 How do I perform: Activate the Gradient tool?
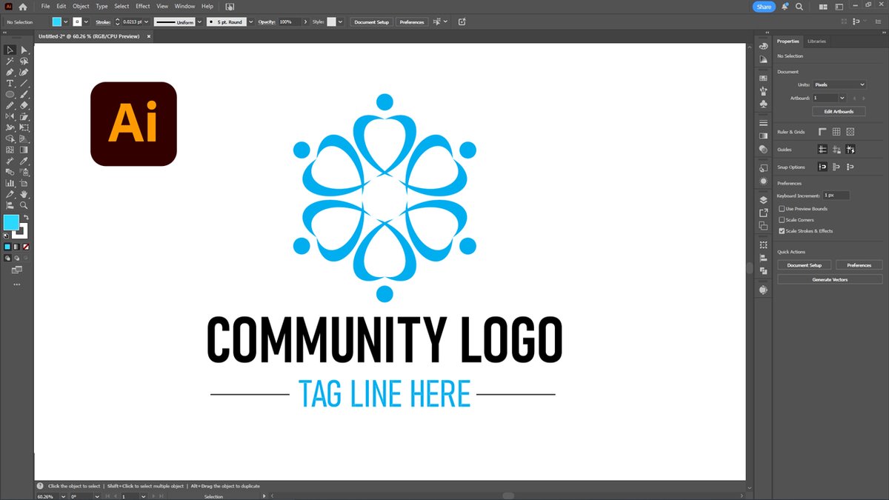[x=24, y=149]
